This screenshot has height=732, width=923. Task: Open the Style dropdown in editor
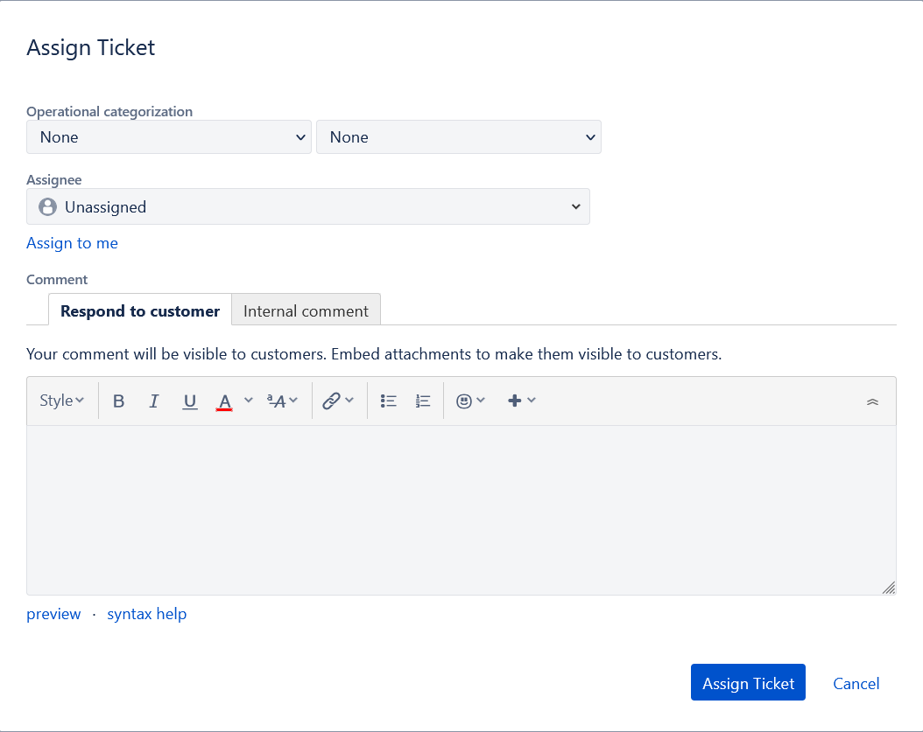(62, 401)
